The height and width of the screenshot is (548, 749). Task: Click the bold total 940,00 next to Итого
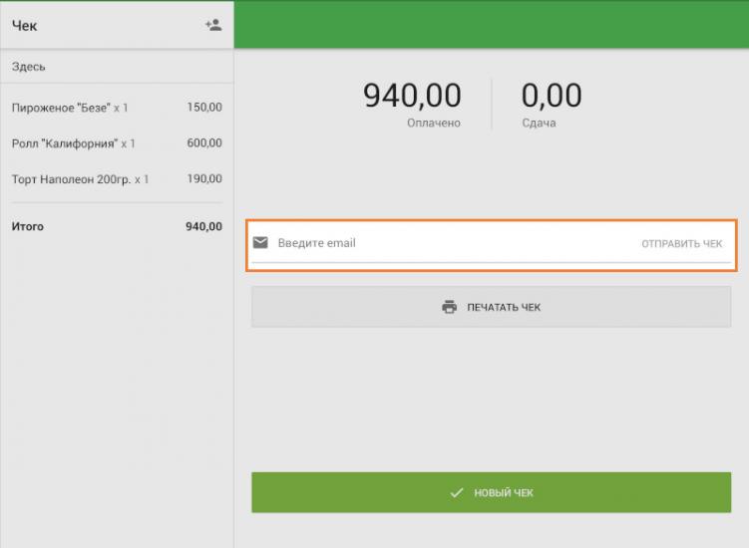pyautogui.click(x=203, y=227)
